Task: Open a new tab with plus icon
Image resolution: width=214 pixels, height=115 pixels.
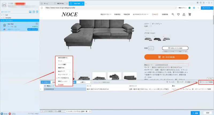Action: point(86,3)
